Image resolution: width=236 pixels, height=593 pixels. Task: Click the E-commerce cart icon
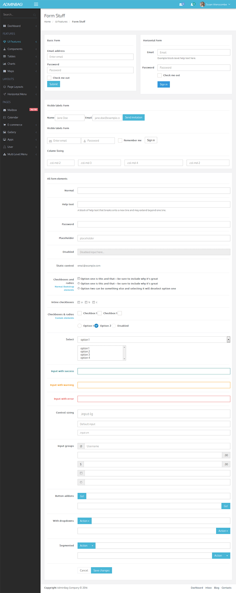point(4,125)
